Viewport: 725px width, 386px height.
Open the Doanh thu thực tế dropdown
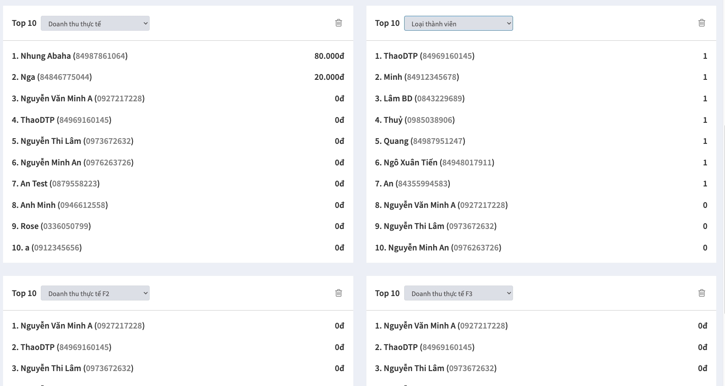coord(95,24)
